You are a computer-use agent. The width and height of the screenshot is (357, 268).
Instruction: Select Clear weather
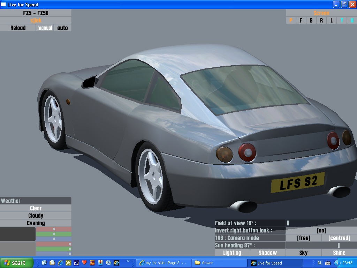tap(36, 208)
